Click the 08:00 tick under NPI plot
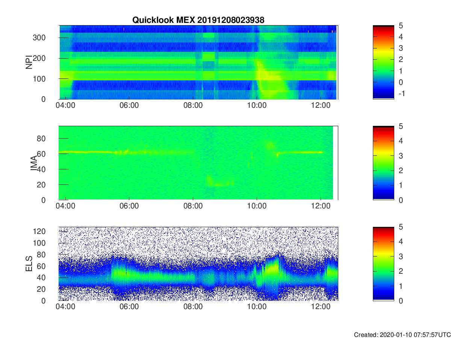 193,105
